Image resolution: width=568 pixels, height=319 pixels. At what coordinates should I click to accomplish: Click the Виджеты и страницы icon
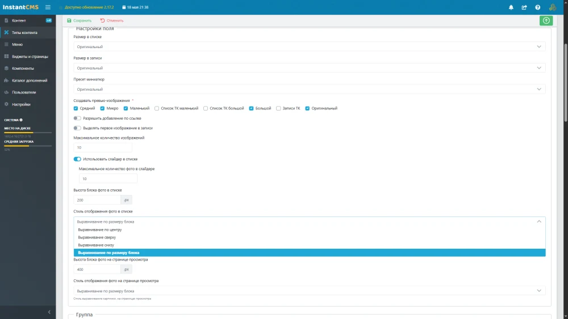[x=6, y=56]
